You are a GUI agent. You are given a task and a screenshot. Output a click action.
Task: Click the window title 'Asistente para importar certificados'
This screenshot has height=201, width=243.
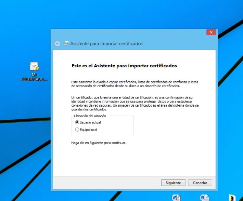pyautogui.click(x=106, y=44)
